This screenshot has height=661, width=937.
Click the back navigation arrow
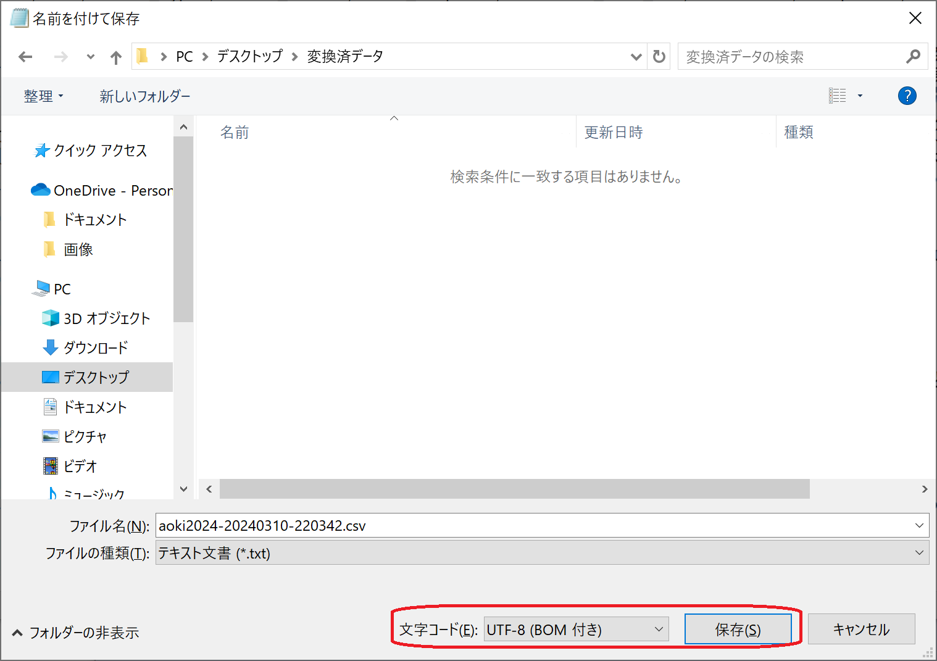tap(25, 56)
